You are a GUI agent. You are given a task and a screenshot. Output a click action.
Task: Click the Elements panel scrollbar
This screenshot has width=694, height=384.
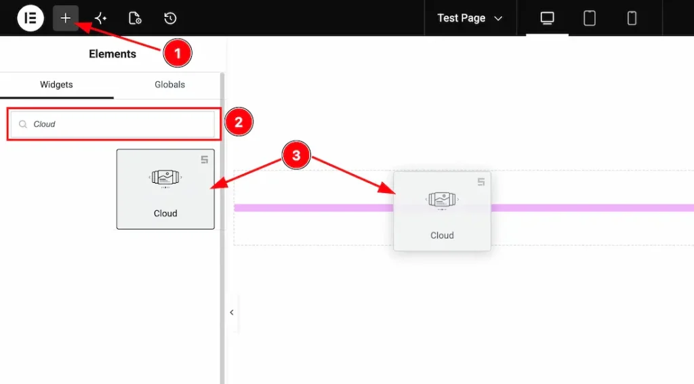click(x=222, y=228)
